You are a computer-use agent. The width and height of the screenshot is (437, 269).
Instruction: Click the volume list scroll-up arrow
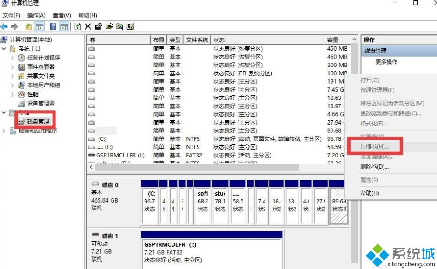pyautogui.click(x=354, y=39)
